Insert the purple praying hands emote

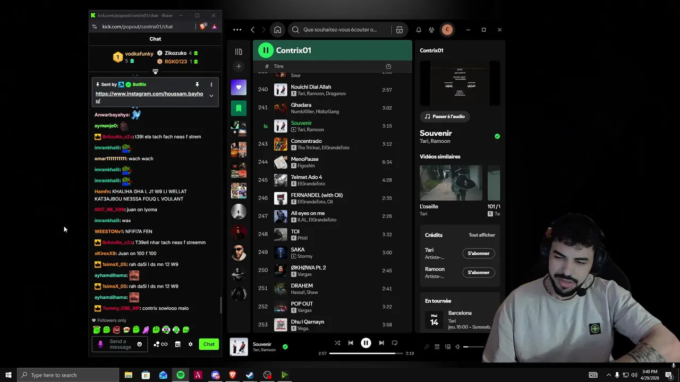click(146, 330)
